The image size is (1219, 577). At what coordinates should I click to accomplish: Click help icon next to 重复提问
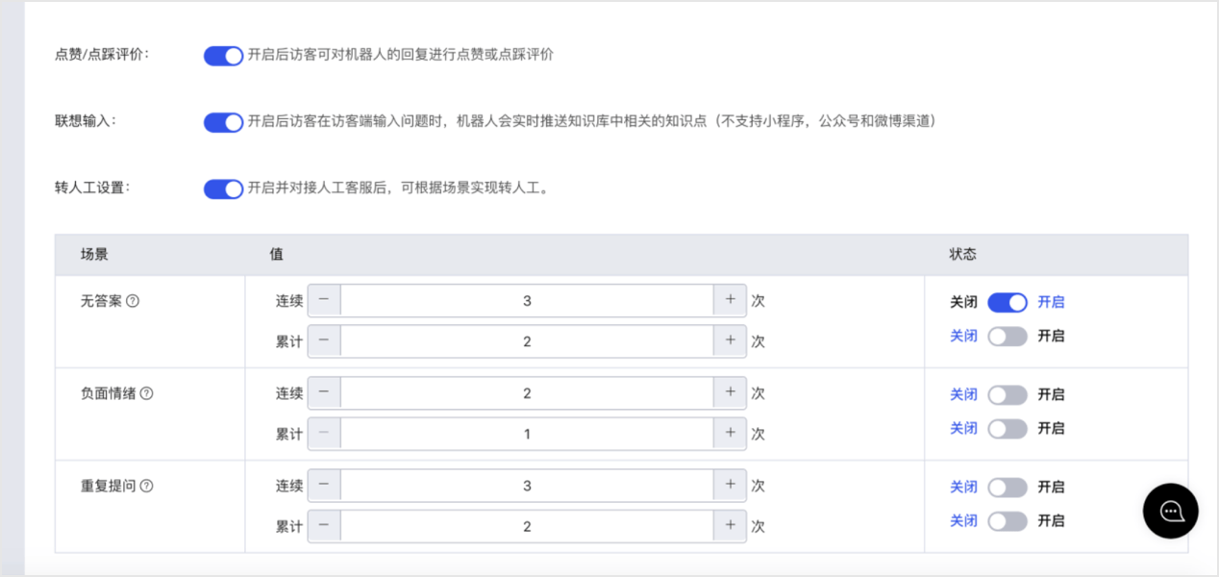click(x=146, y=486)
